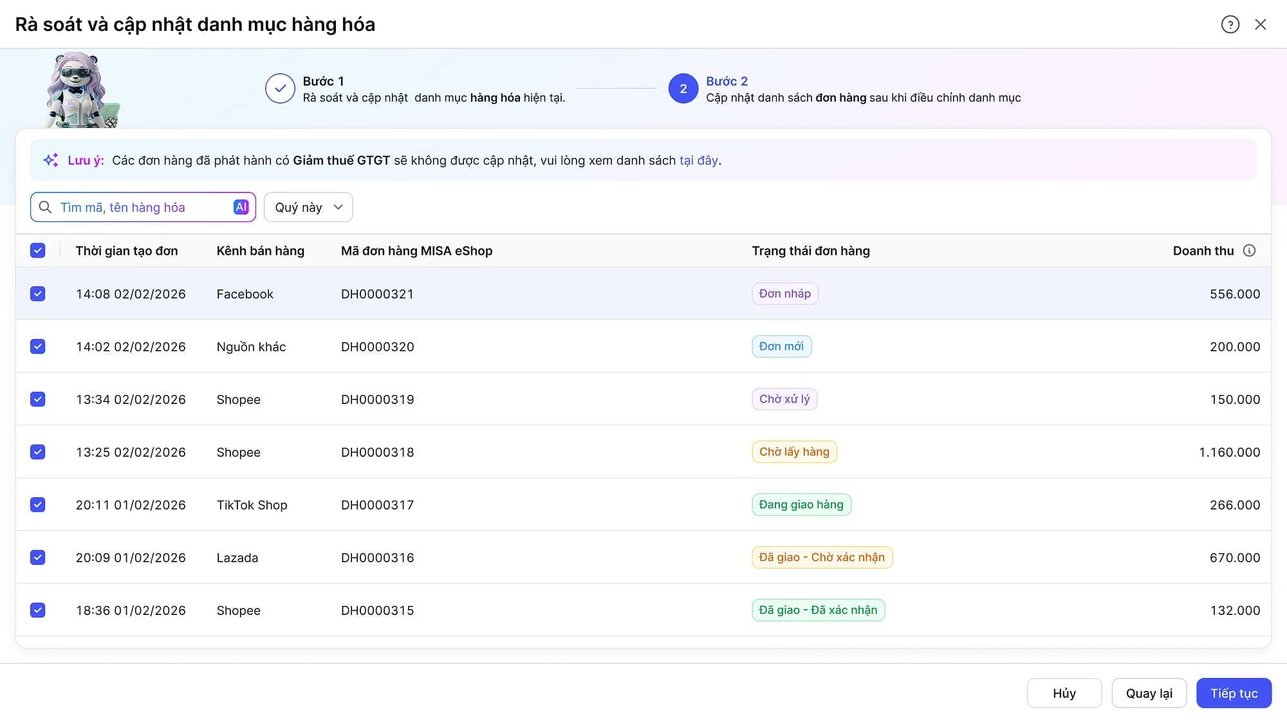Click the Trạng thái đơn hàng column header
Image resolution: width=1287 pixels, height=723 pixels.
click(811, 251)
